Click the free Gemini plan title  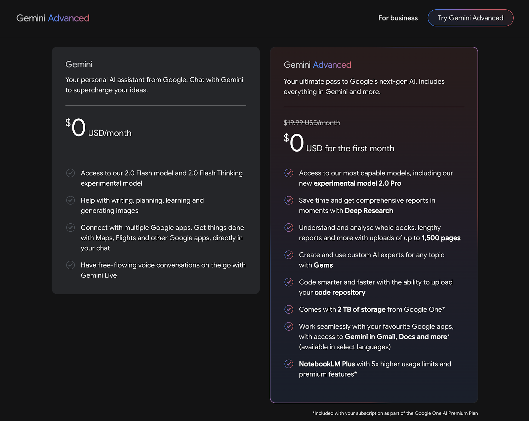coord(79,64)
